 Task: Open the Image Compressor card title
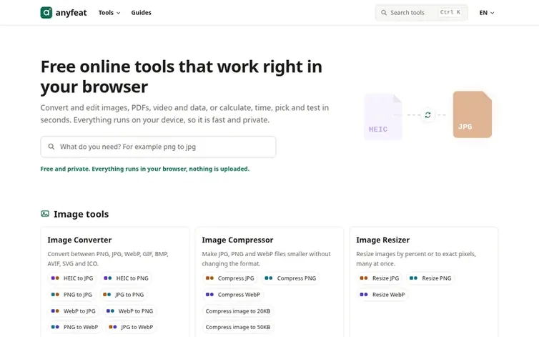pos(237,240)
